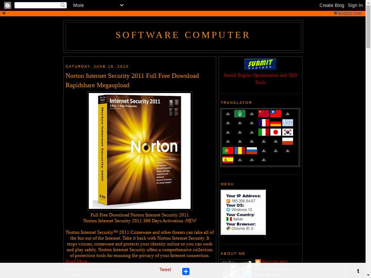Click the blue plus share icon
371x278 pixels.
[186, 271]
